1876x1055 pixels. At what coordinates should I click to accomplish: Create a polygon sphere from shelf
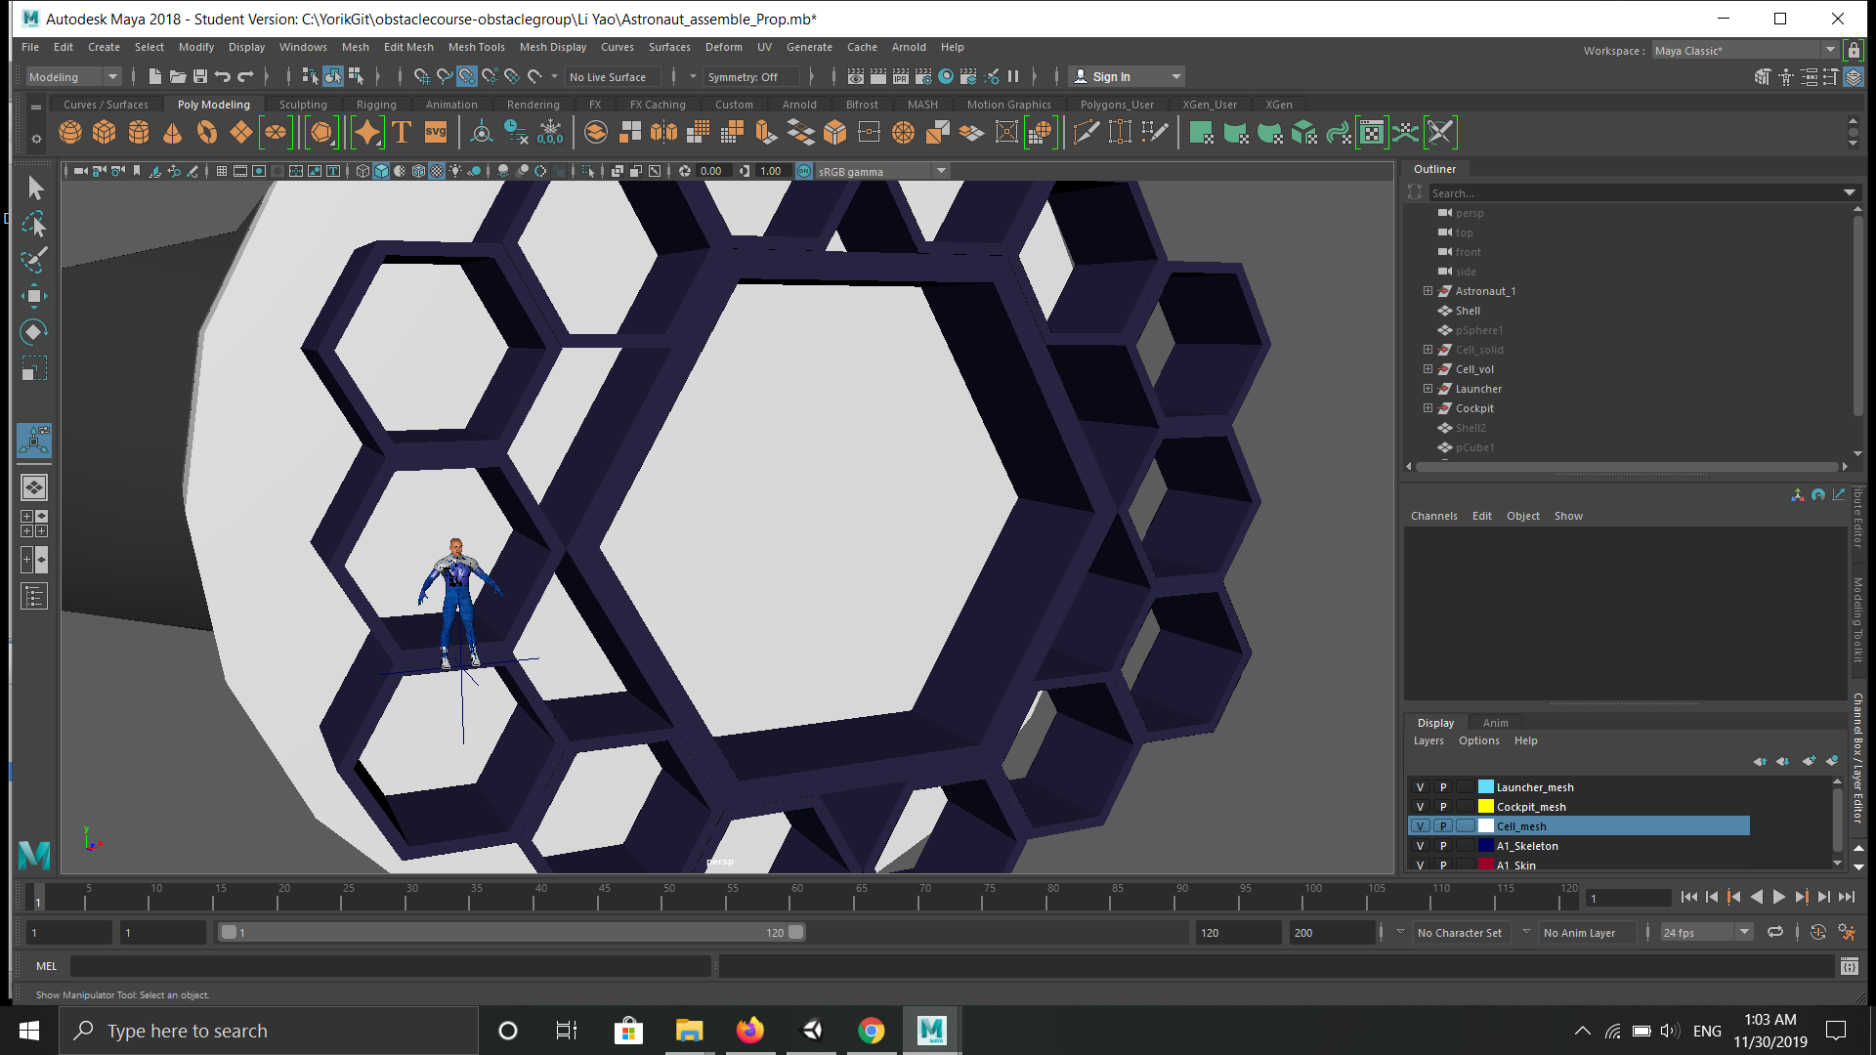(70, 132)
